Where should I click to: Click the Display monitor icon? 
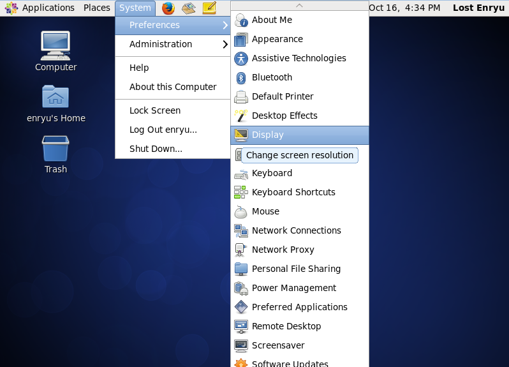[241, 135]
